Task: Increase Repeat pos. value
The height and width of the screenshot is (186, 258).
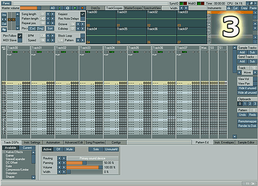Action: coord(53,23)
